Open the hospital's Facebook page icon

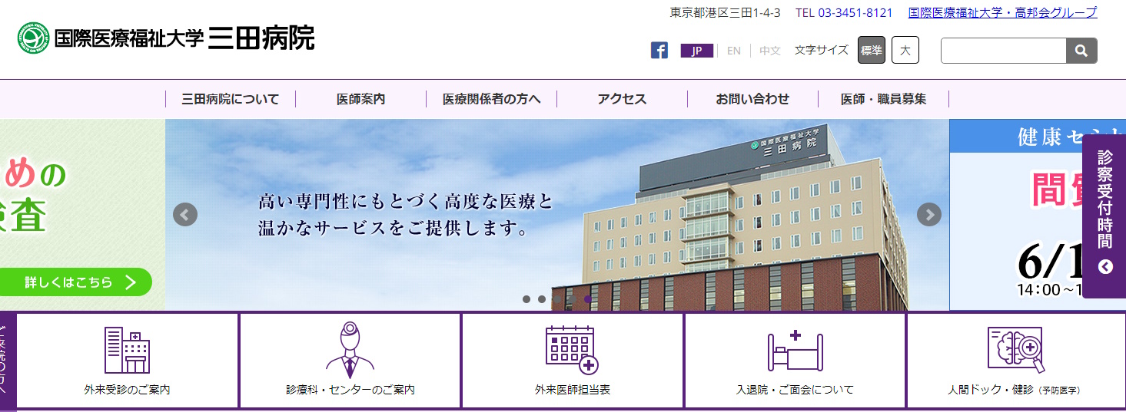659,51
